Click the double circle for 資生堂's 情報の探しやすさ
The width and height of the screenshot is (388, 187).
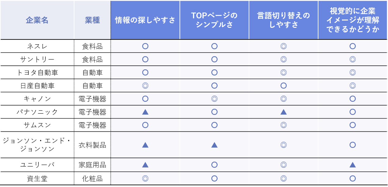pyautogui.click(x=145, y=178)
